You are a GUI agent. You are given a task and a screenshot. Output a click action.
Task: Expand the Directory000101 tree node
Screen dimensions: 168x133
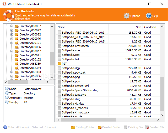[12, 43]
